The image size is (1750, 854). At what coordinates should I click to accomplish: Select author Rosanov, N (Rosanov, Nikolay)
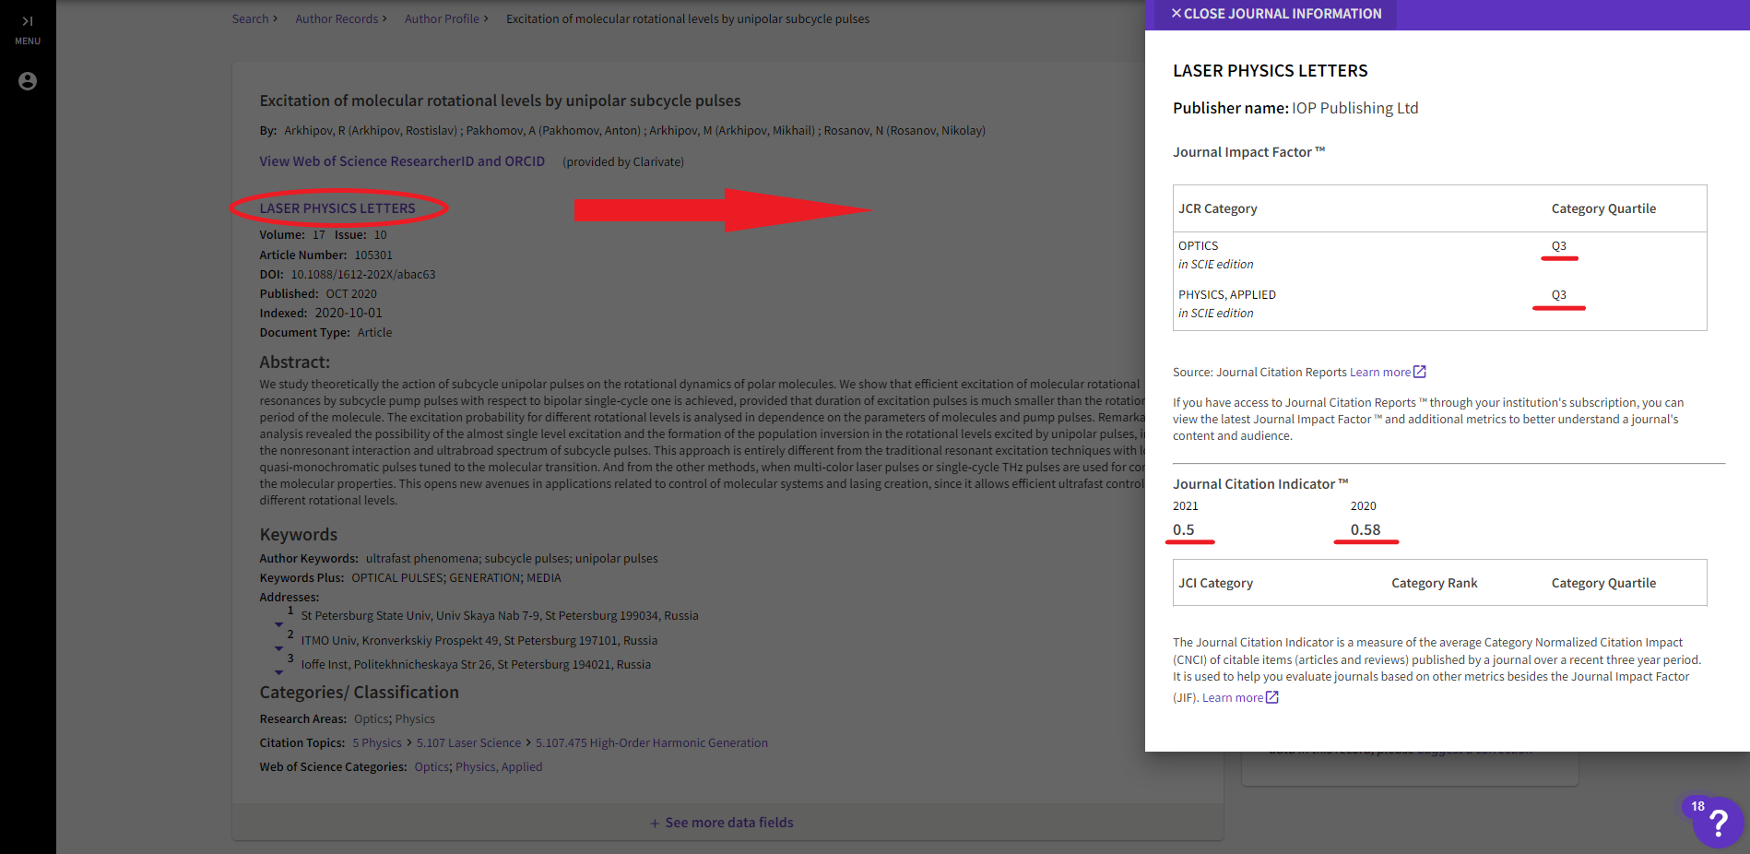click(905, 131)
